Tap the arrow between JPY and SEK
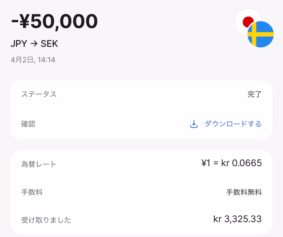 click(34, 44)
